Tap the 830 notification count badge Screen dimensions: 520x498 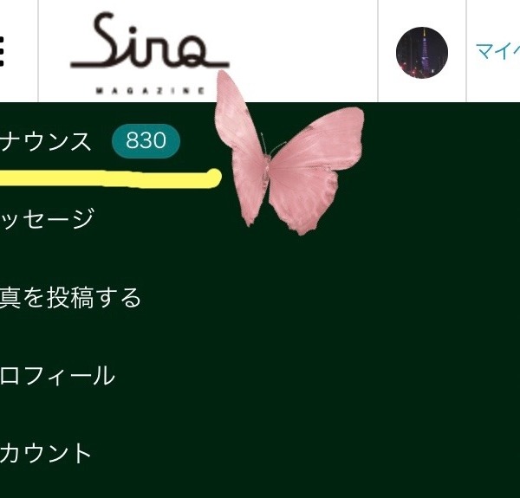146,140
